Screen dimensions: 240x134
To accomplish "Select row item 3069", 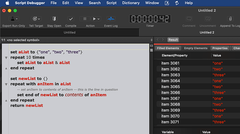I will pyautogui.click(x=198, y=110).
